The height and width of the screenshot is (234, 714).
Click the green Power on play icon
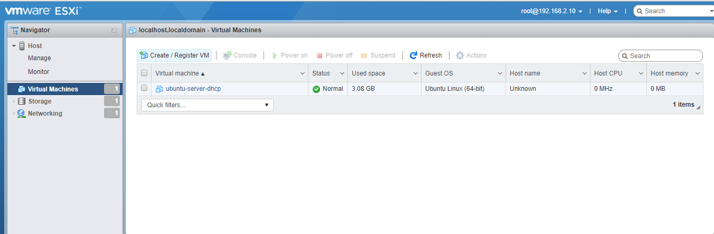coord(275,55)
